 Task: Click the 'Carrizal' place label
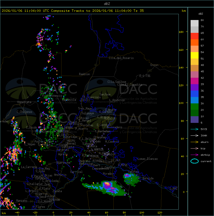pyautogui.click(x=76, y=172)
